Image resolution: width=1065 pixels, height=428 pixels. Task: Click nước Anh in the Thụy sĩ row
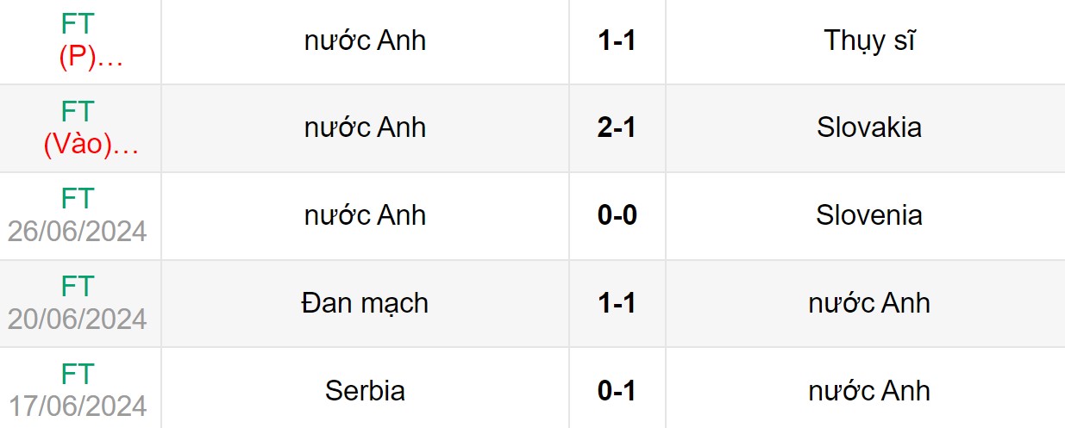[365, 40]
